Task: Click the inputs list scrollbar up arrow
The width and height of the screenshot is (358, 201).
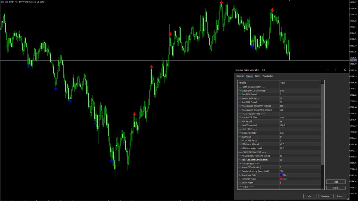Action: [x=323, y=82]
